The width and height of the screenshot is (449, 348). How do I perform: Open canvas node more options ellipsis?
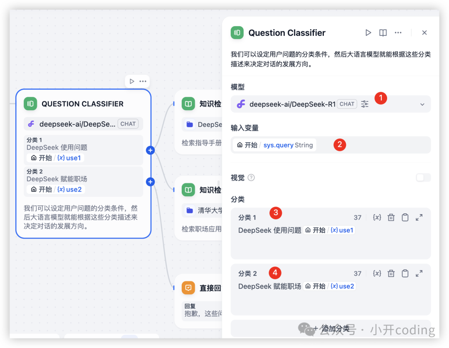[x=143, y=81]
